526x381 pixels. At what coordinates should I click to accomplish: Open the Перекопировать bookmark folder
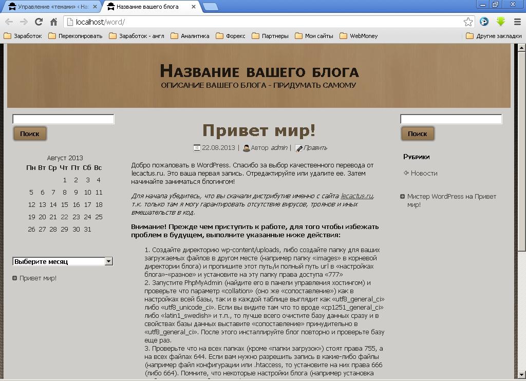[x=76, y=36]
